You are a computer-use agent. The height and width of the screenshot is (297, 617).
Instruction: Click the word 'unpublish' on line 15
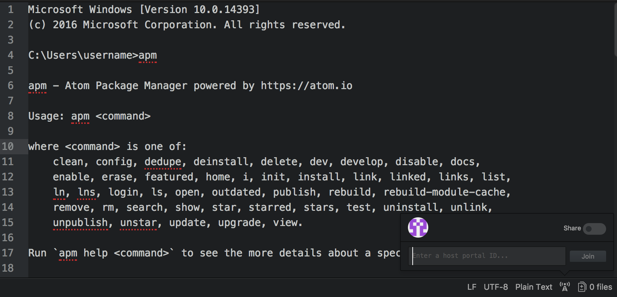coord(80,222)
